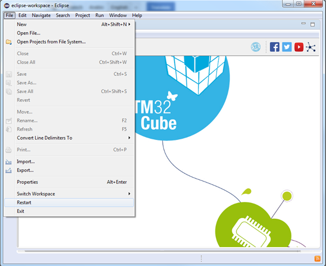Click the Open Projects folder icon

[x=9, y=42]
